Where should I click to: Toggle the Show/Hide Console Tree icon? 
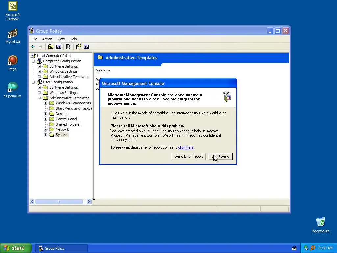pyautogui.click(x=59, y=47)
